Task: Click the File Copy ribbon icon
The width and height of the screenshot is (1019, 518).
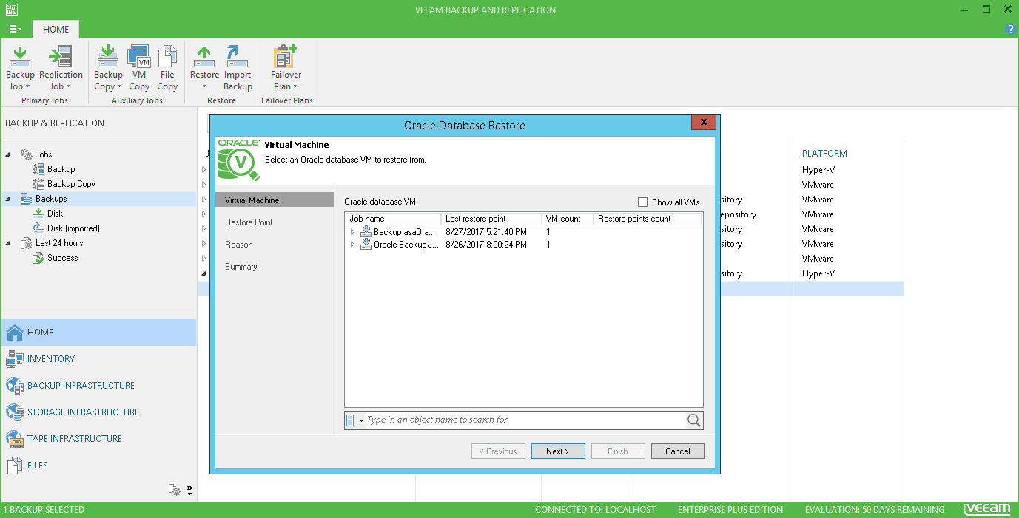Action: [167, 67]
